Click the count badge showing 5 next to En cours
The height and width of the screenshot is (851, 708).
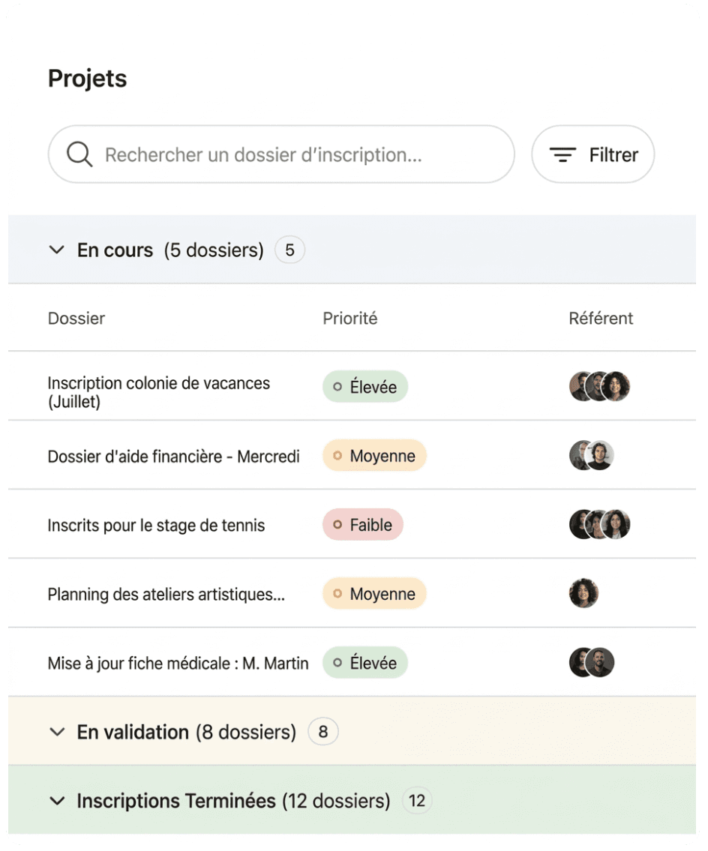pyautogui.click(x=289, y=250)
